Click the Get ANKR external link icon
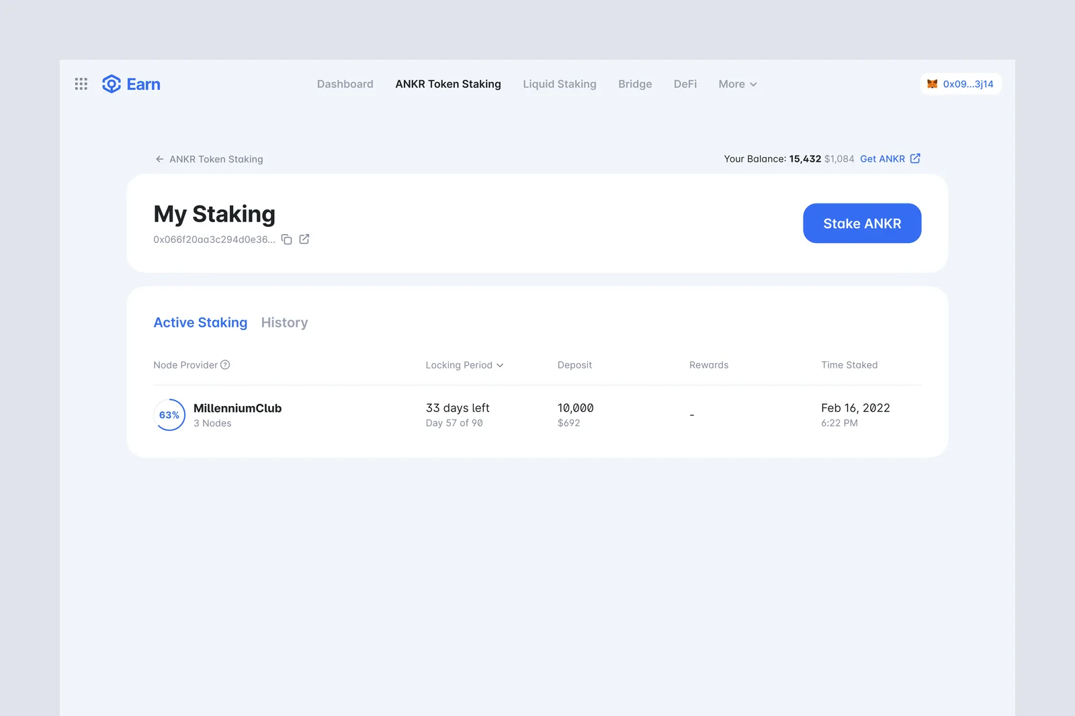The width and height of the screenshot is (1075, 716). tap(915, 158)
